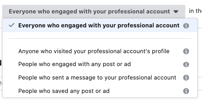Show info for sent a message option
This screenshot has width=202, height=101.
pos(186,78)
